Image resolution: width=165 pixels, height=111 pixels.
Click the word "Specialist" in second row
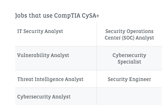point(129,62)
